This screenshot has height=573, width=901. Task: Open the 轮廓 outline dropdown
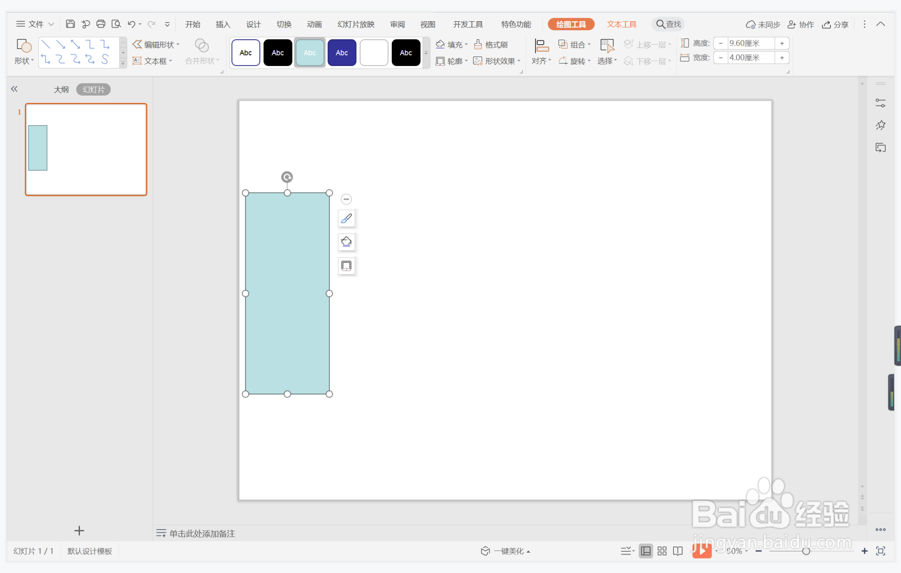click(x=466, y=61)
